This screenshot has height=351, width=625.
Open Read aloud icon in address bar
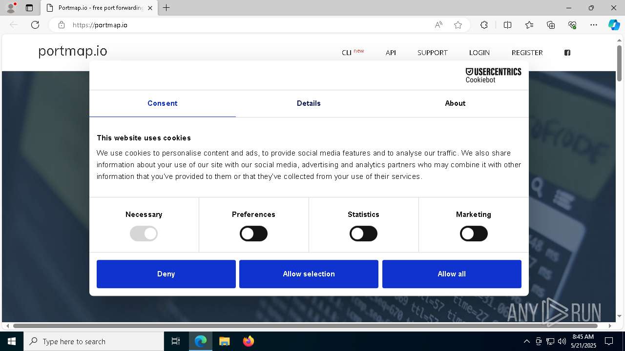click(438, 25)
